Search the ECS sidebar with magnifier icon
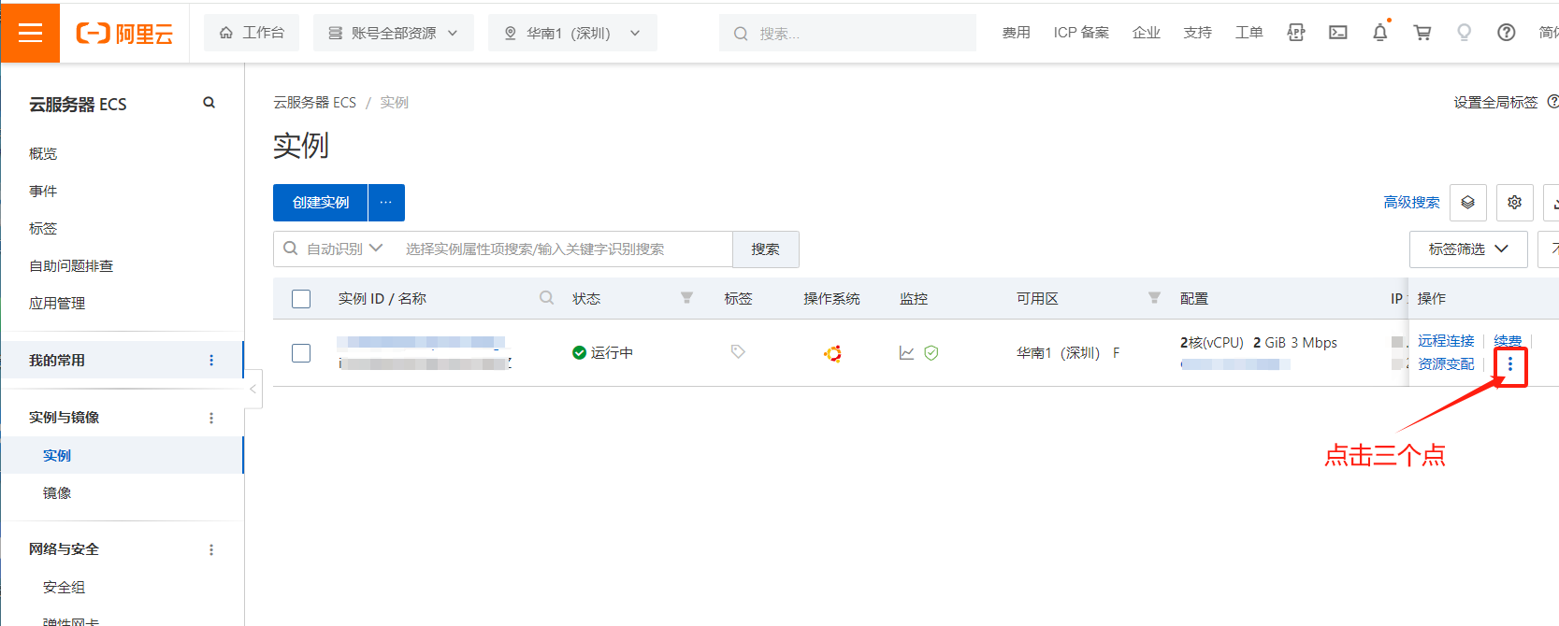Viewport: 1559px width, 626px height. click(x=209, y=103)
